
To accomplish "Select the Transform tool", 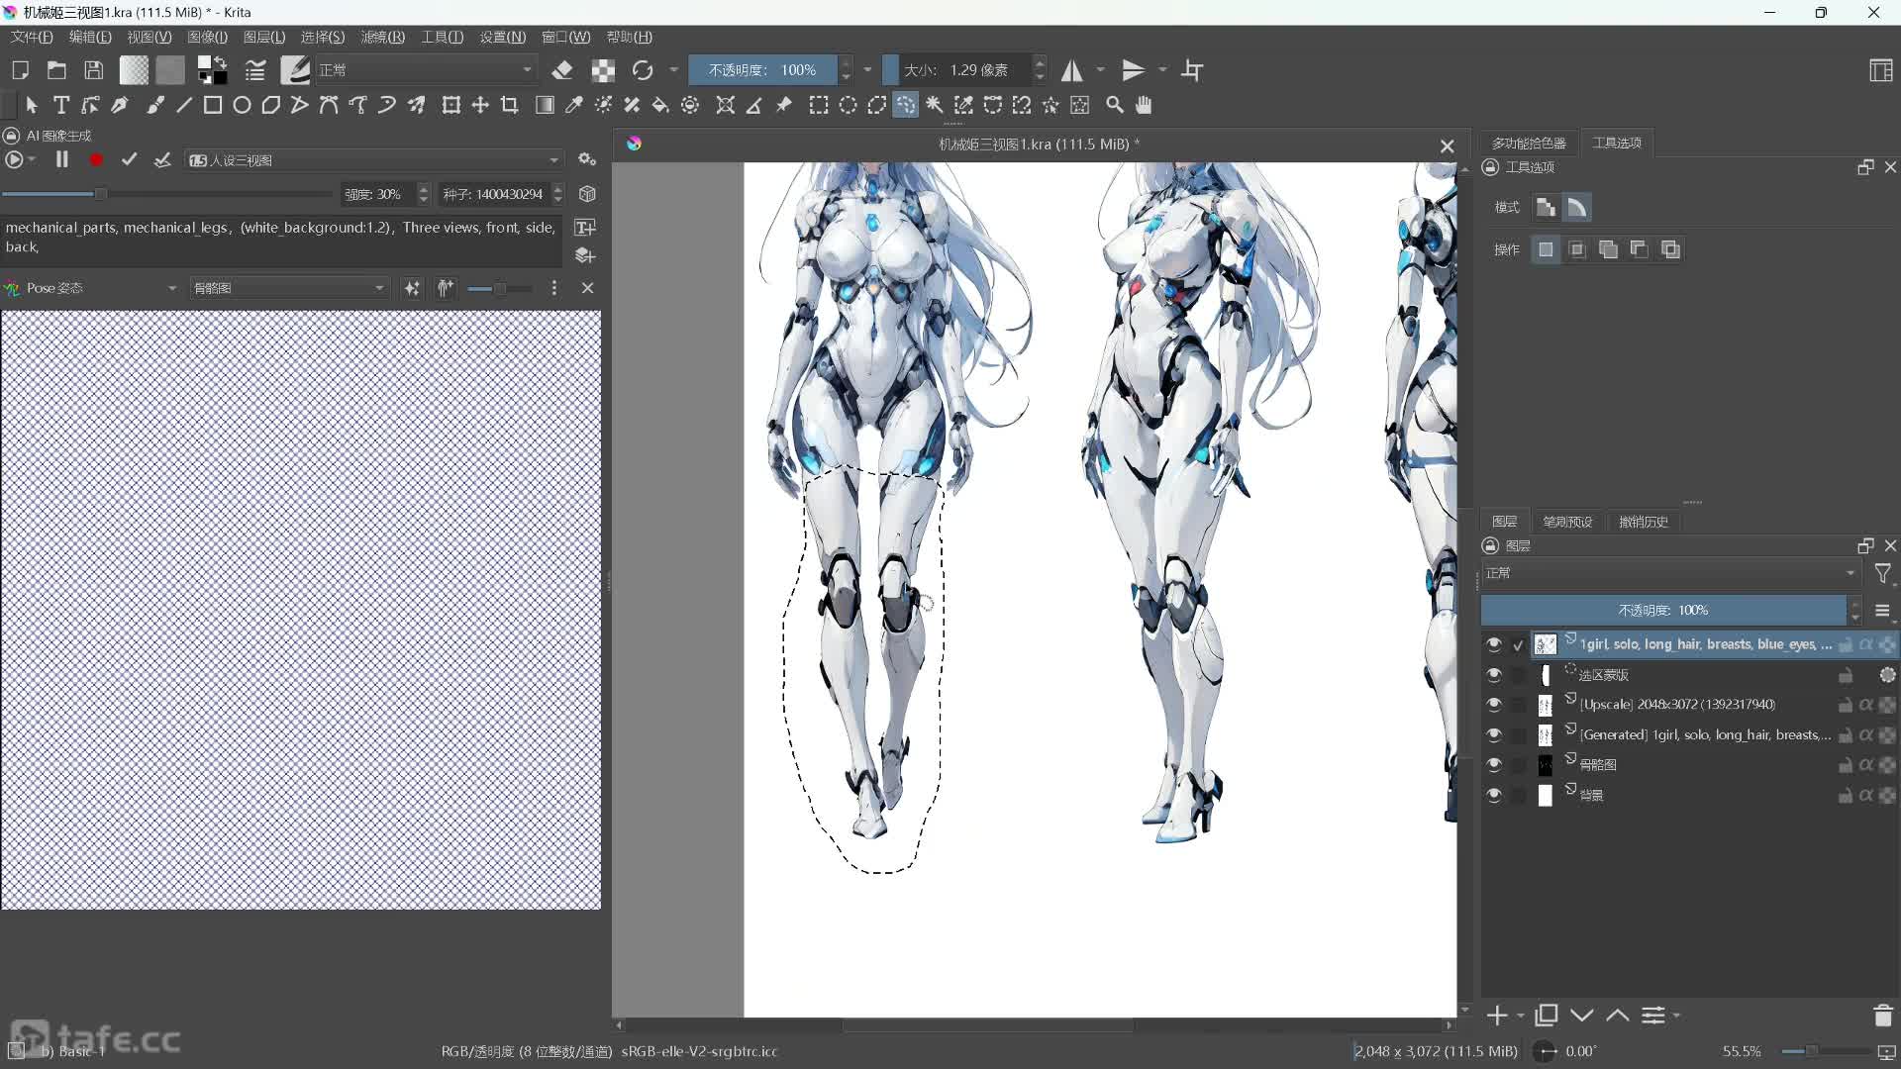I will 451,105.
